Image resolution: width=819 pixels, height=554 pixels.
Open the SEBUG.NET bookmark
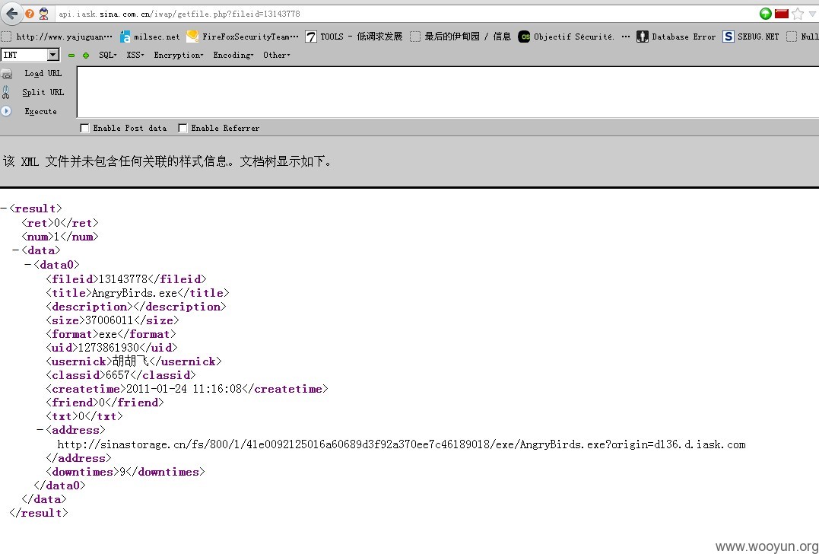(x=751, y=37)
